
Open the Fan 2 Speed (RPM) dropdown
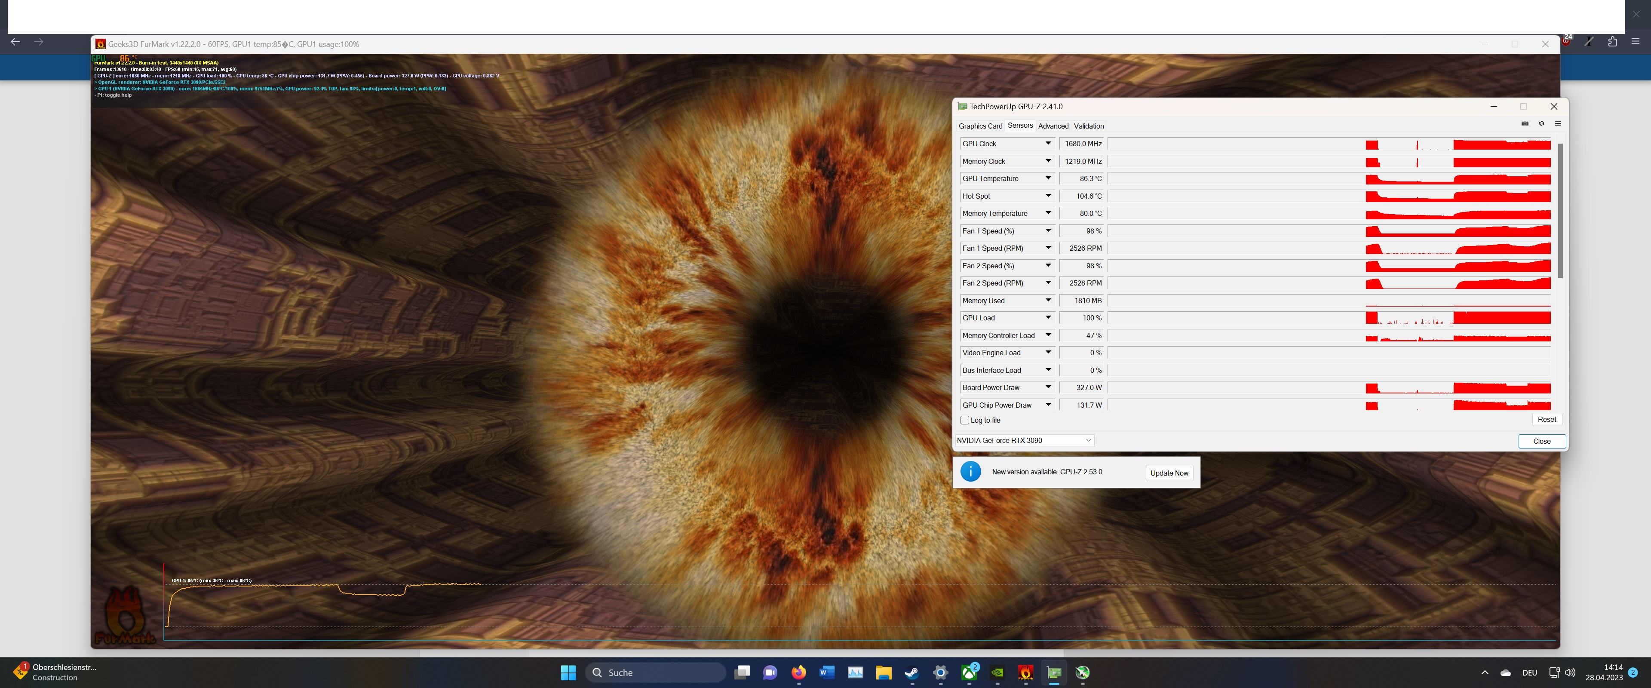1048,283
